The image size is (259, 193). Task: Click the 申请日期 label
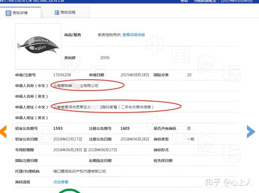[x=96, y=75]
